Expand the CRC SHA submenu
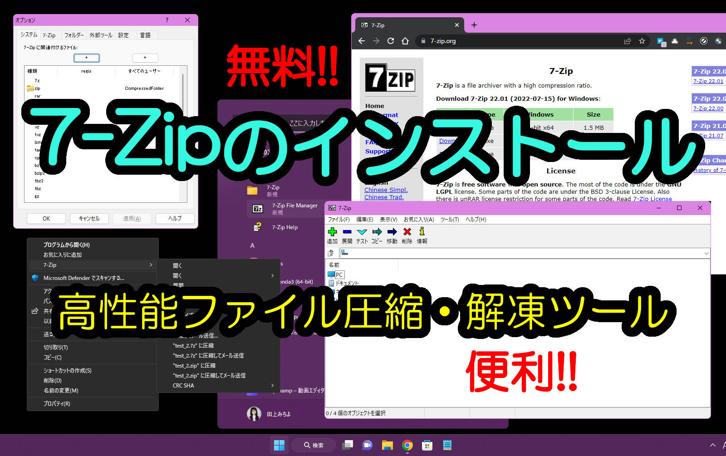The image size is (726, 456). coord(272,386)
